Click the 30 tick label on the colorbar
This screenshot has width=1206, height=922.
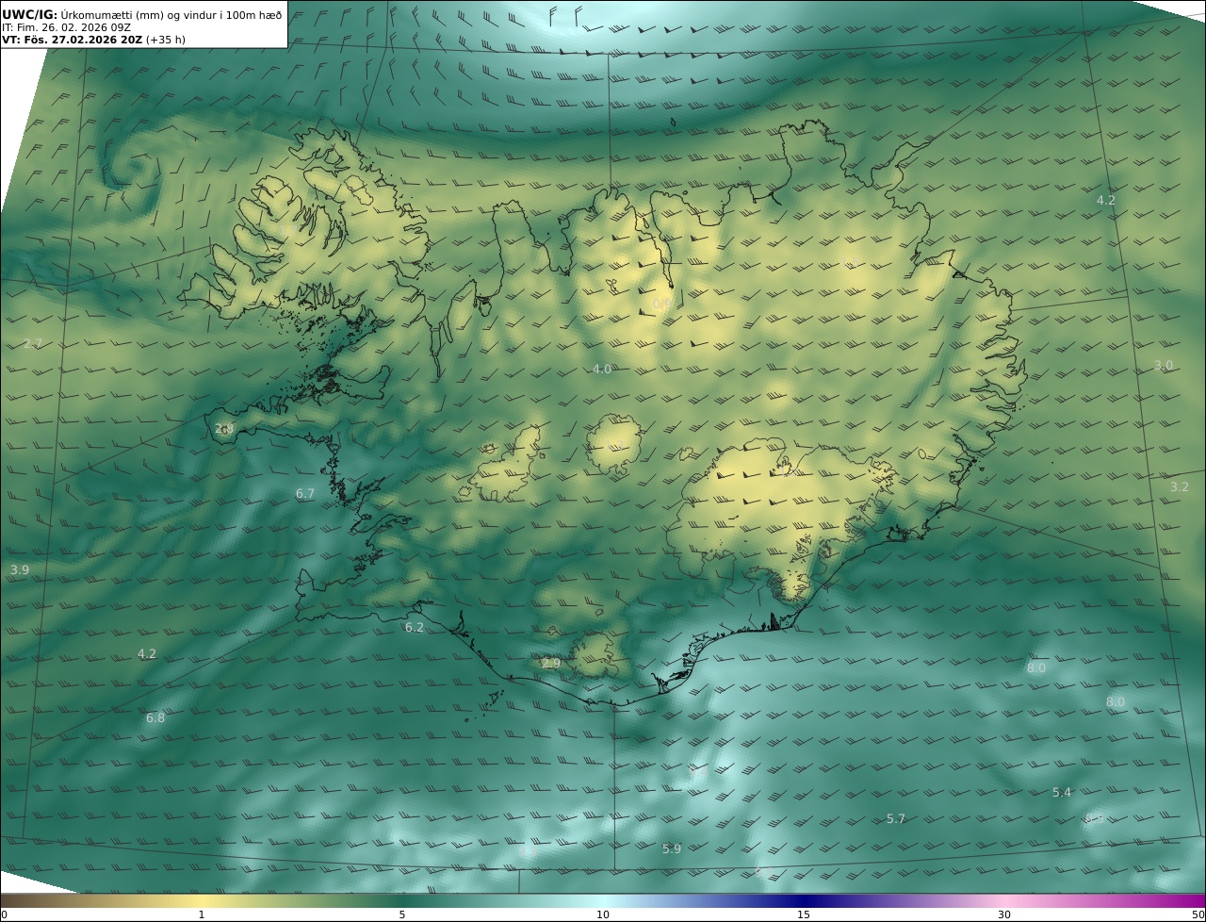coord(1004,914)
